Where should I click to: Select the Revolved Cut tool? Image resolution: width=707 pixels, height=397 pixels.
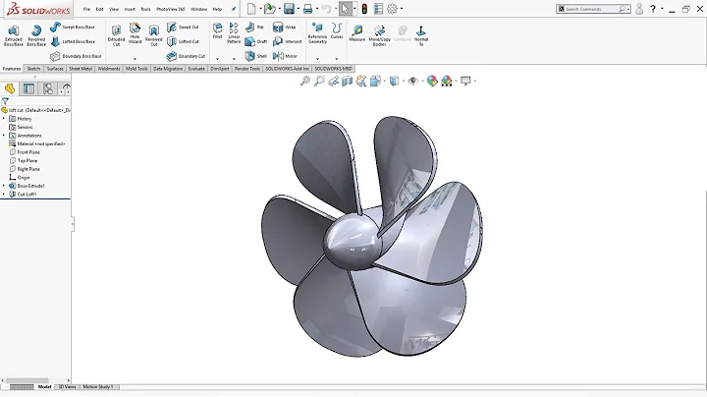(154, 35)
